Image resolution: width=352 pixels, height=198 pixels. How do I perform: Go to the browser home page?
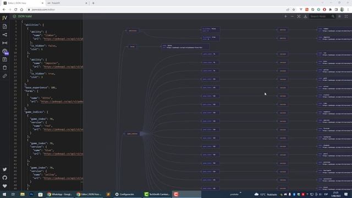click(21, 10)
